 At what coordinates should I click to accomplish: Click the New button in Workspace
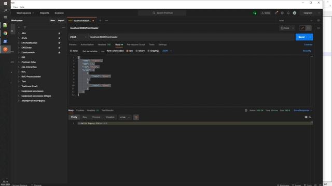tap(52, 21)
